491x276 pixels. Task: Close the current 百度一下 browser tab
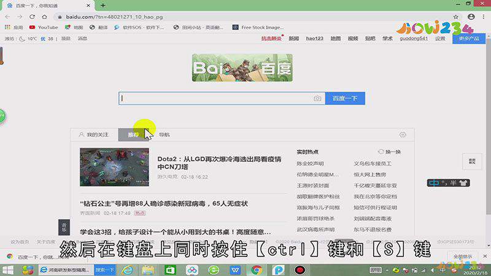click(x=88, y=6)
